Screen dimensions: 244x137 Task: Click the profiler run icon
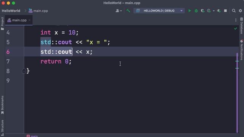pyautogui.click(x=209, y=11)
